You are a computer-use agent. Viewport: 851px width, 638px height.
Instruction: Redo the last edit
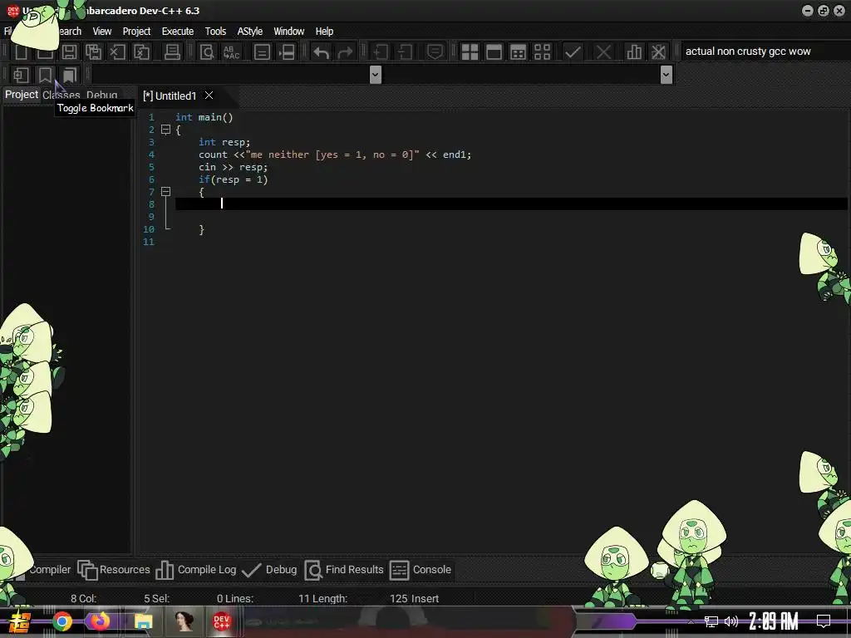click(345, 52)
